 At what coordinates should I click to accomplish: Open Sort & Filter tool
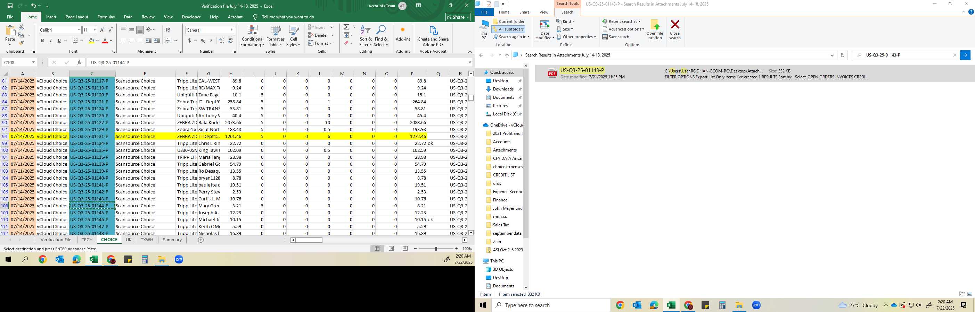366,36
